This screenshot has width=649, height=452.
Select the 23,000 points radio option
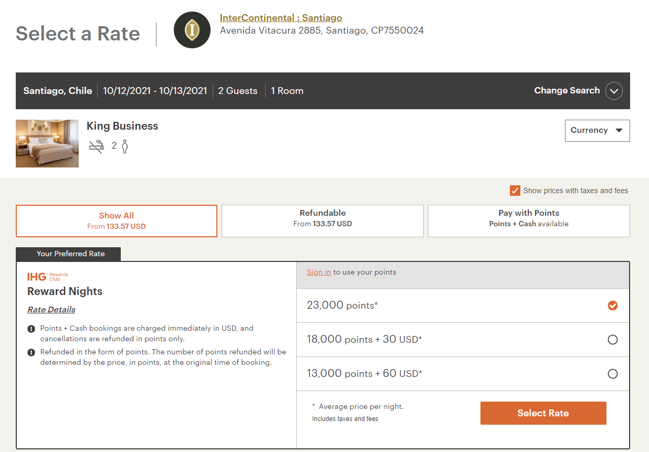[x=612, y=306]
